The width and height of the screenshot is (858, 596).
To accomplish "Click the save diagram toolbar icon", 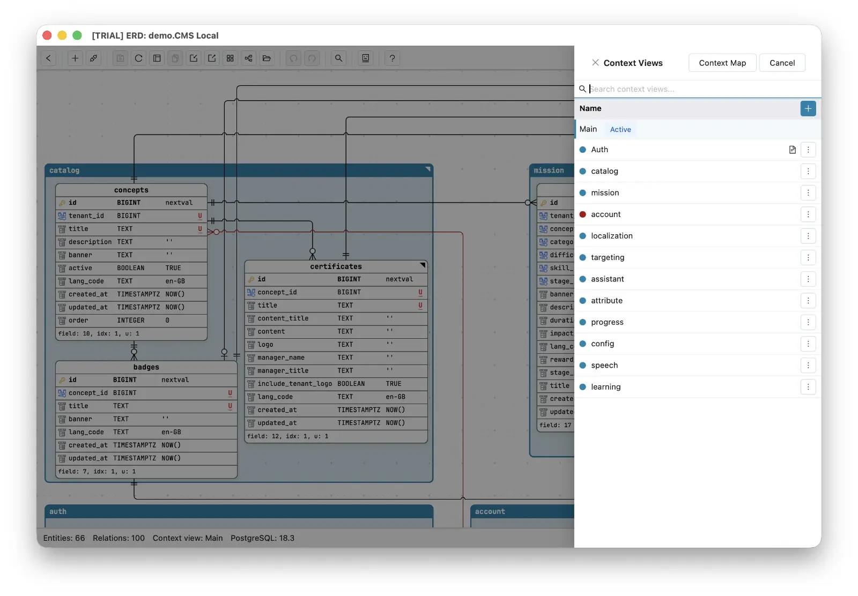I will 121,58.
